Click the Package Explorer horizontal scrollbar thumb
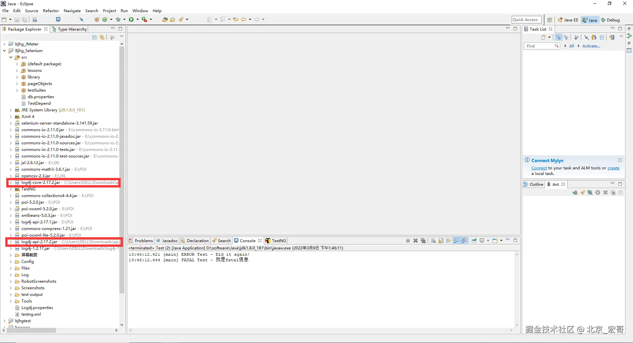The width and height of the screenshot is (633, 343). [31, 330]
